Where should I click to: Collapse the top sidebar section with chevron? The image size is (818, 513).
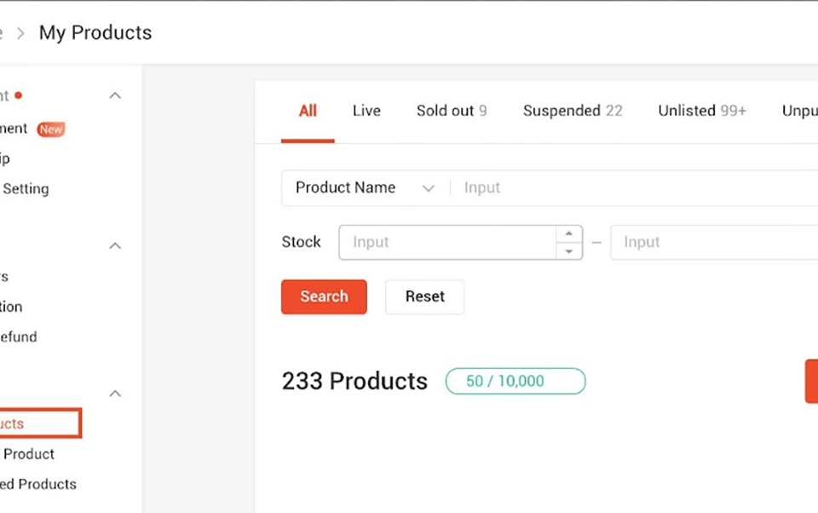tap(115, 95)
